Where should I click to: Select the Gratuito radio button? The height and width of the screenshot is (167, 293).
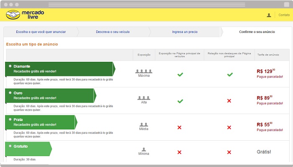click(x=10, y=146)
